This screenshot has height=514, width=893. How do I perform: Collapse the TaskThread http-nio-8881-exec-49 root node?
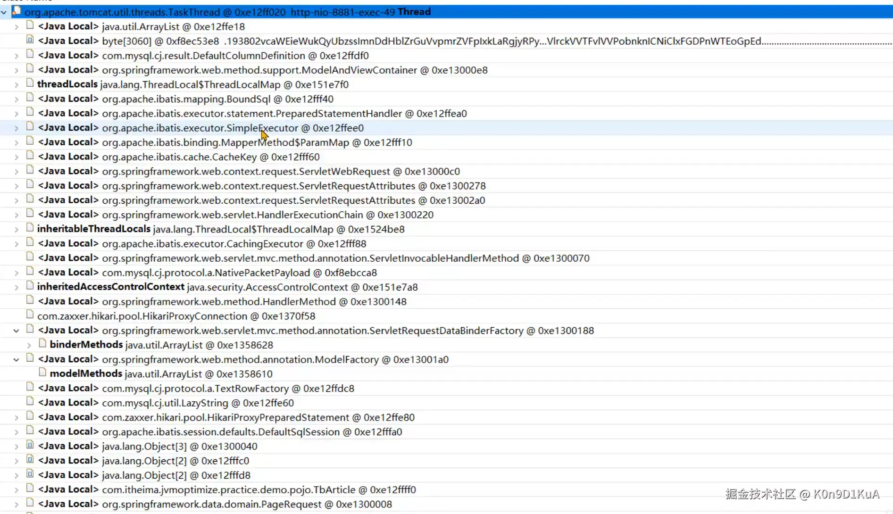[x=4, y=12]
